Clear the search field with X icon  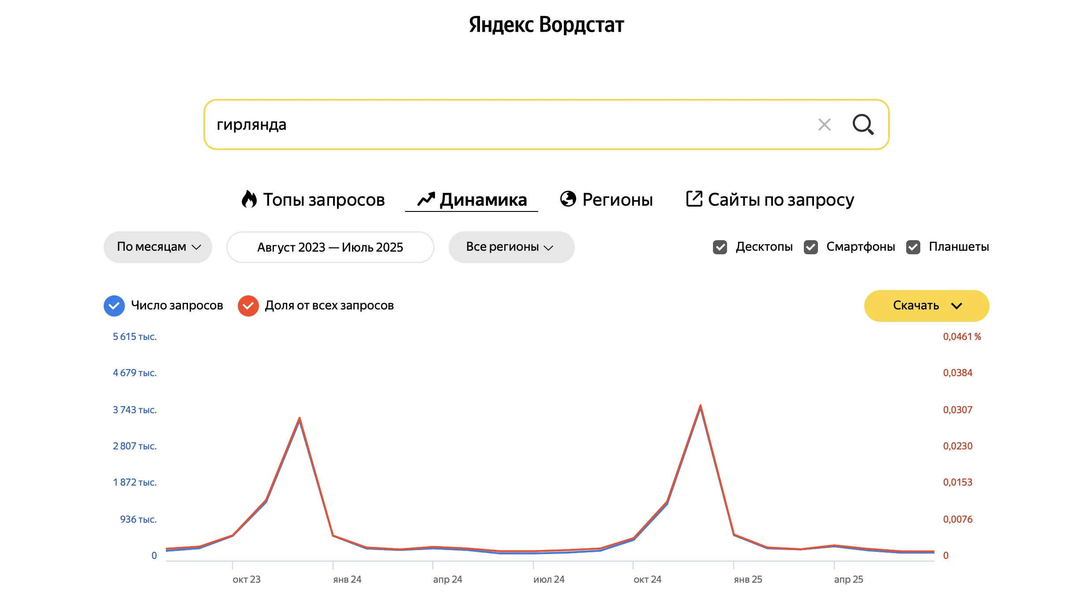[824, 124]
